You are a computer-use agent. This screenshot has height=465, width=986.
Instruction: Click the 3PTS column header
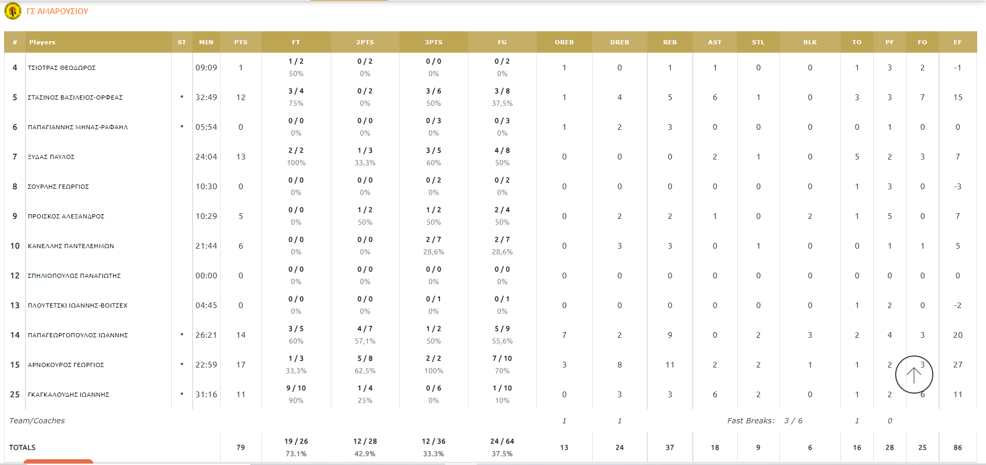[x=434, y=42]
